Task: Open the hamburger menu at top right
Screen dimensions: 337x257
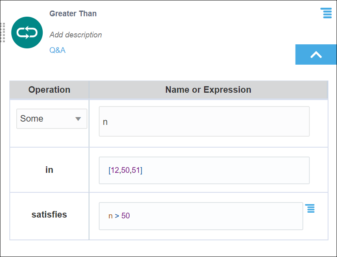Action: pos(326,13)
